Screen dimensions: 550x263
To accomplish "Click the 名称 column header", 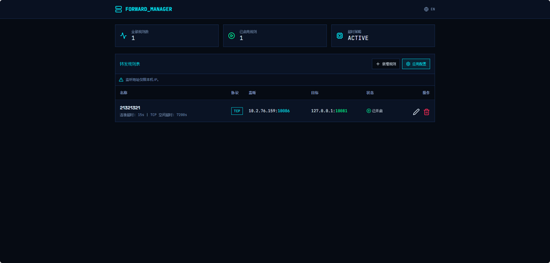I will 124,93.
